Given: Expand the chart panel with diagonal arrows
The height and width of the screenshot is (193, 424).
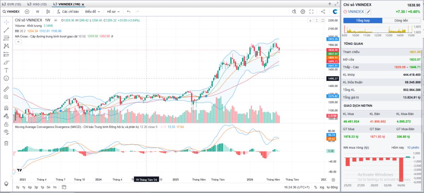Looking at the screenshot, I should pyautogui.click(x=336, y=4).
